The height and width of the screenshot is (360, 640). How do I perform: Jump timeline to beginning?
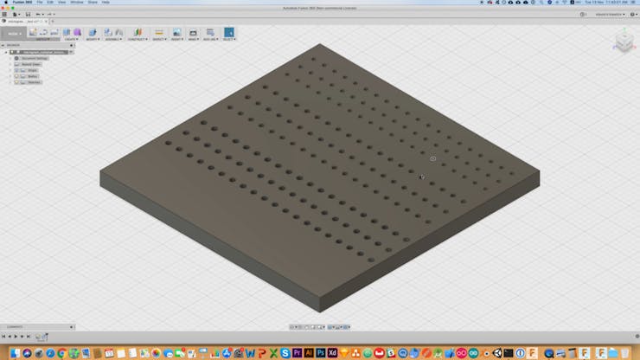click(x=3, y=337)
